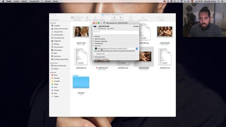Filter by Violeta tag

[55, 90]
